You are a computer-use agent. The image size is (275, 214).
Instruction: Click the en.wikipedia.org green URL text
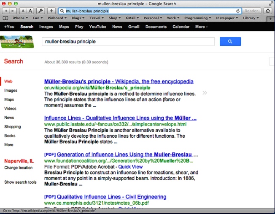[97, 88]
